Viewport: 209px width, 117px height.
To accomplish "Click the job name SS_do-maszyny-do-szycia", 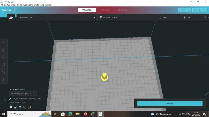I will coord(27,99).
